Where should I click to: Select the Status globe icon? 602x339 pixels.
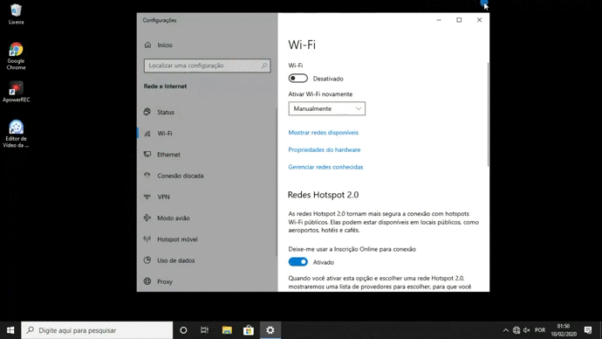147,112
